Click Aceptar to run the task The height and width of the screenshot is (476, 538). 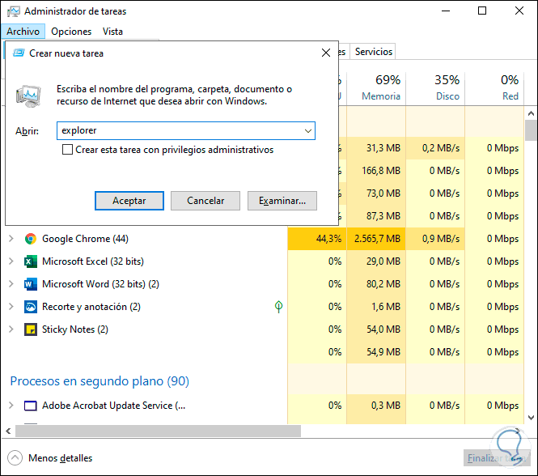click(129, 201)
